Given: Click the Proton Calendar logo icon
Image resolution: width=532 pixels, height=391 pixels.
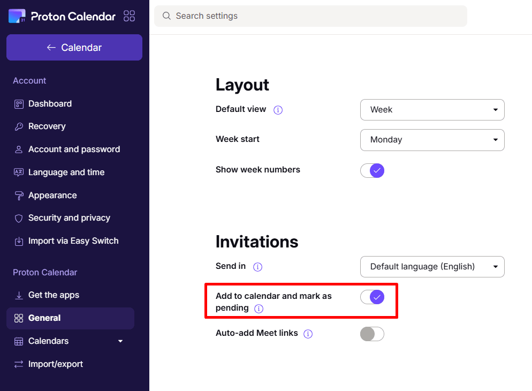Looking at the screenshot, I should pyautogui.click(x=17, y=16).
